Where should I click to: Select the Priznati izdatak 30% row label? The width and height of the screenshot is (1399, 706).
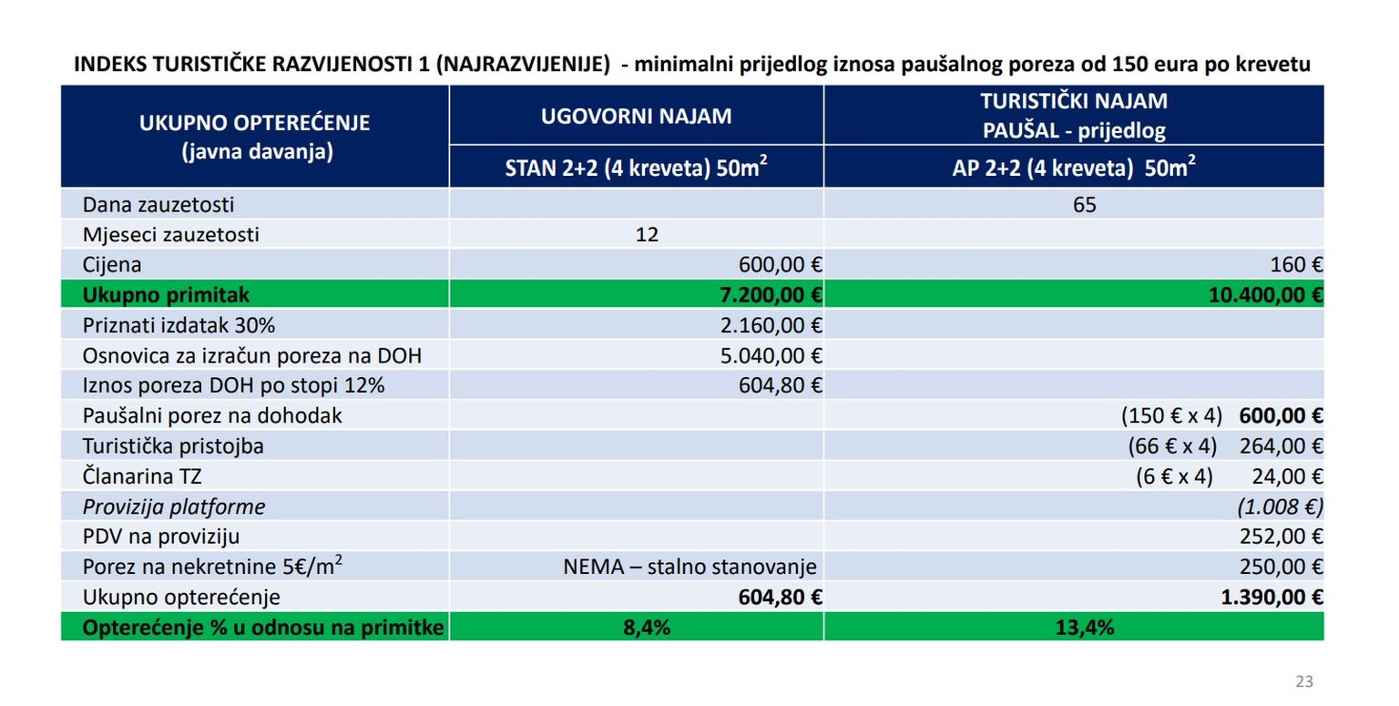pyautogui.click(x=179, y=325)
